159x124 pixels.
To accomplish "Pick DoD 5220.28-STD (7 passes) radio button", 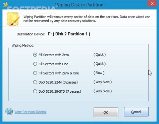I will 35,91.
